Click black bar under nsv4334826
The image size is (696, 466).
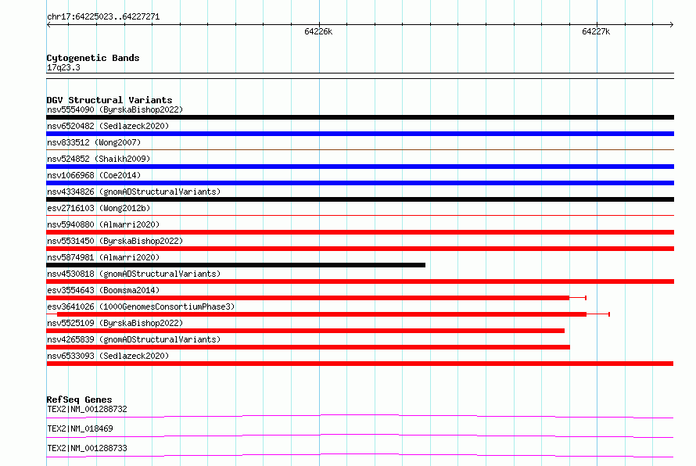tap(360, 199)
